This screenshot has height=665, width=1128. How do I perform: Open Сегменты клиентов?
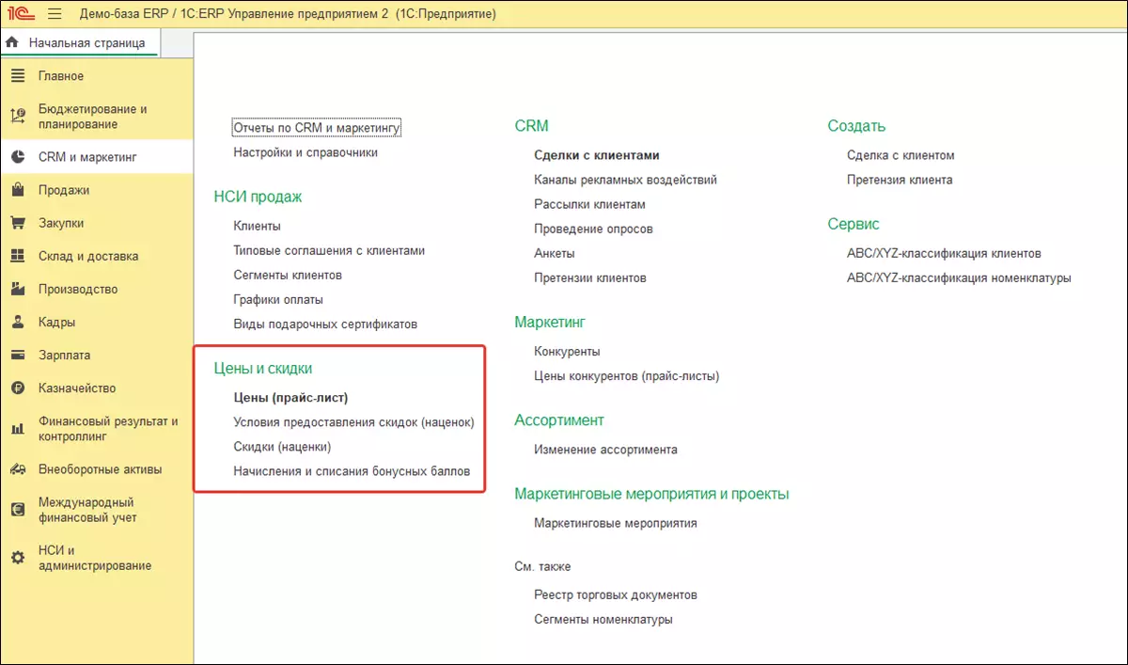(288, 275)
